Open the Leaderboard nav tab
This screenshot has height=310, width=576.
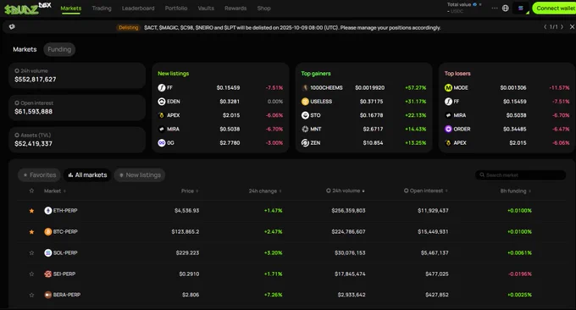coord(138,8)
